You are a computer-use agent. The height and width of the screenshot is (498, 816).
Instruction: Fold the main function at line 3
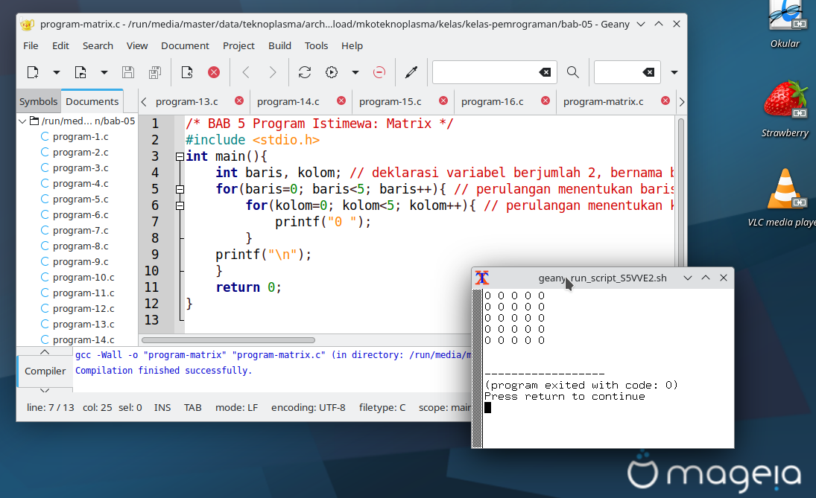pyautogui.click(x=180, y=156)
